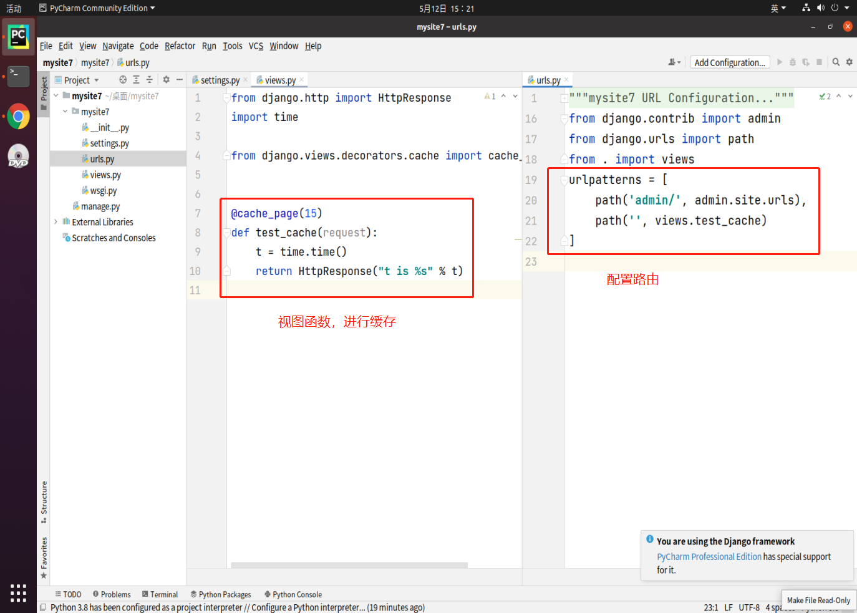Switch to the settings.py tab
Screen dimensions: 857x613
point(220,80)
